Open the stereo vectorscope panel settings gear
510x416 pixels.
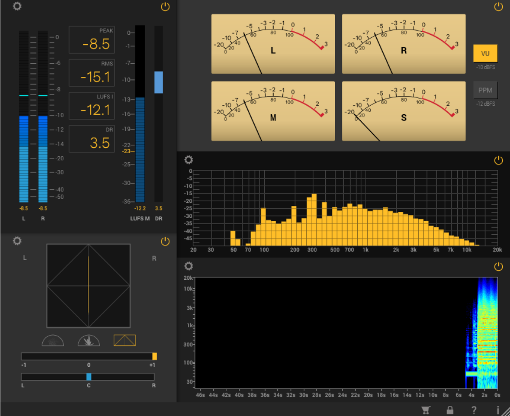(17, 241)
